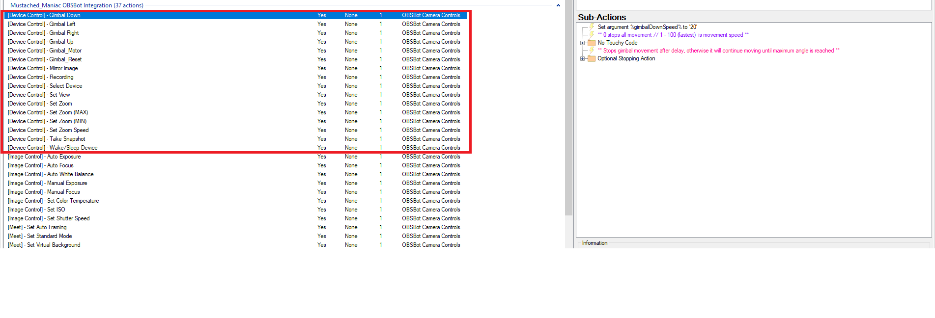Expand the No Touchy Code group
This screenshot has height=318, width=935.
coord(583,43)
